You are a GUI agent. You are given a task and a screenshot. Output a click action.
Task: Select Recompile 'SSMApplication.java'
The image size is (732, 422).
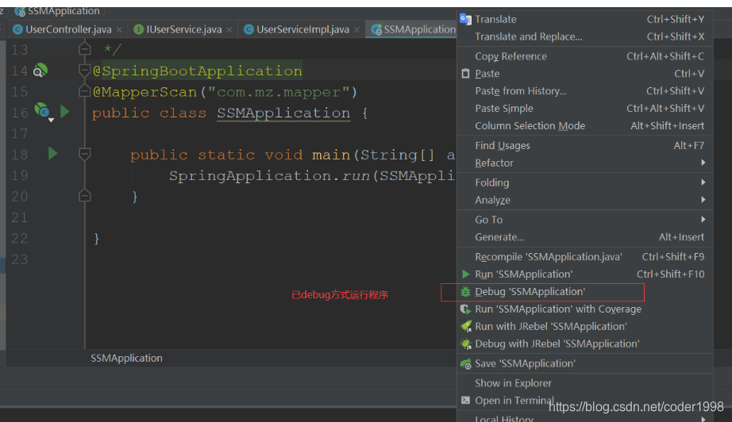[585, 256]
